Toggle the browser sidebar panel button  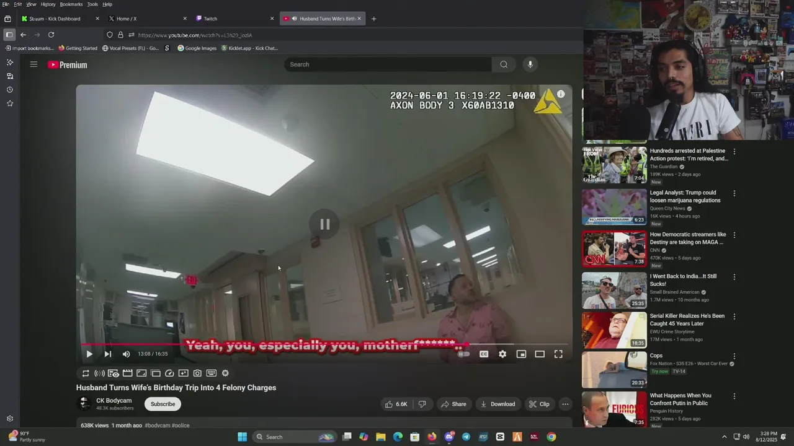[x=9, y=35]
